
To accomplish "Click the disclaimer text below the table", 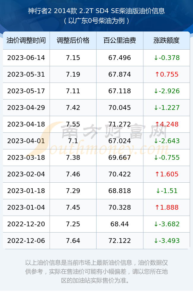I will click(96, 271).
